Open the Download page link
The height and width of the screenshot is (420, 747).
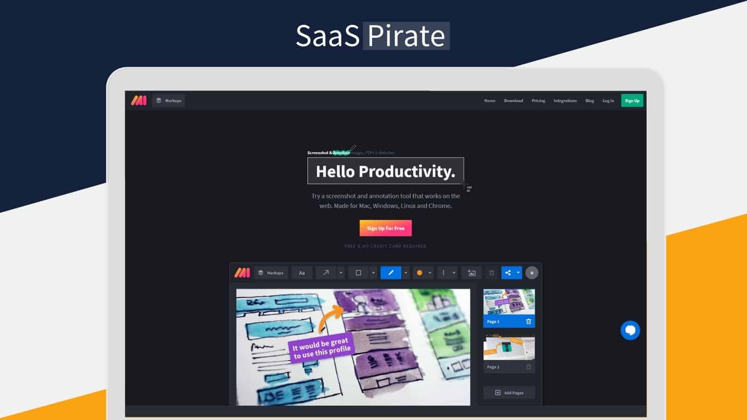coord(514,100)
